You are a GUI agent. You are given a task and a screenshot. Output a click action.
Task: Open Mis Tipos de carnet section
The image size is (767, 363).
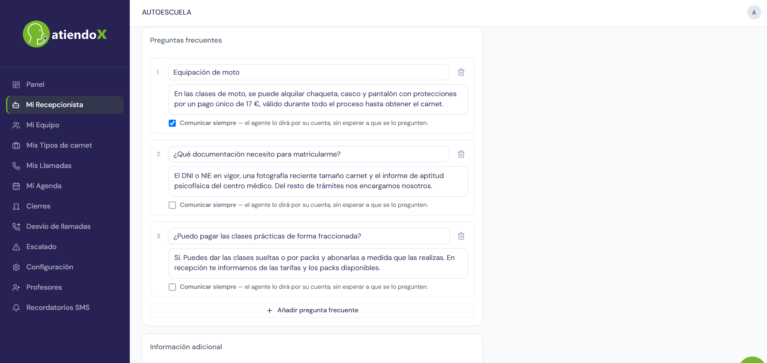(x=65, y=145)
